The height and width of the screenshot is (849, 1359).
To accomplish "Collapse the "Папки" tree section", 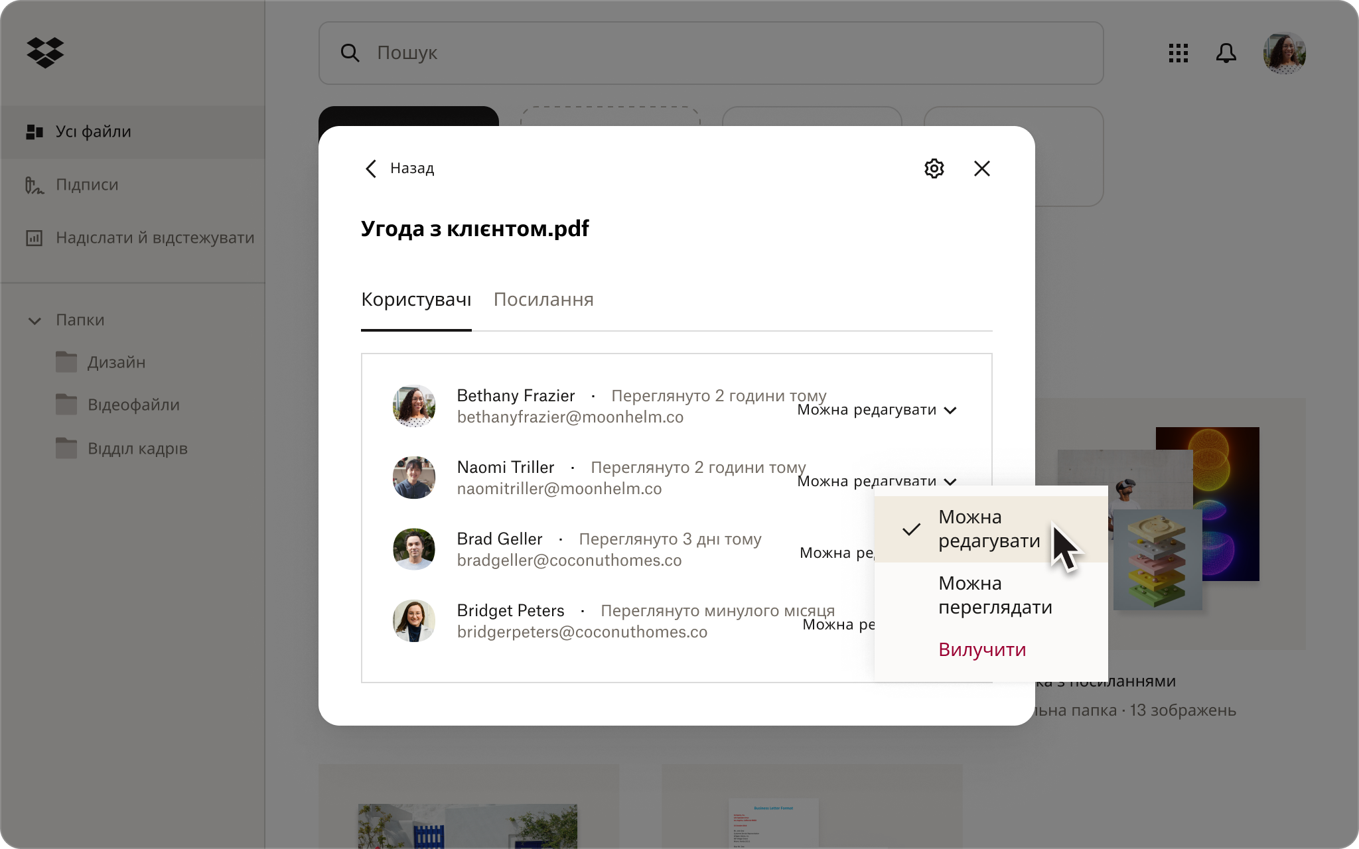I will coord(35,320).
